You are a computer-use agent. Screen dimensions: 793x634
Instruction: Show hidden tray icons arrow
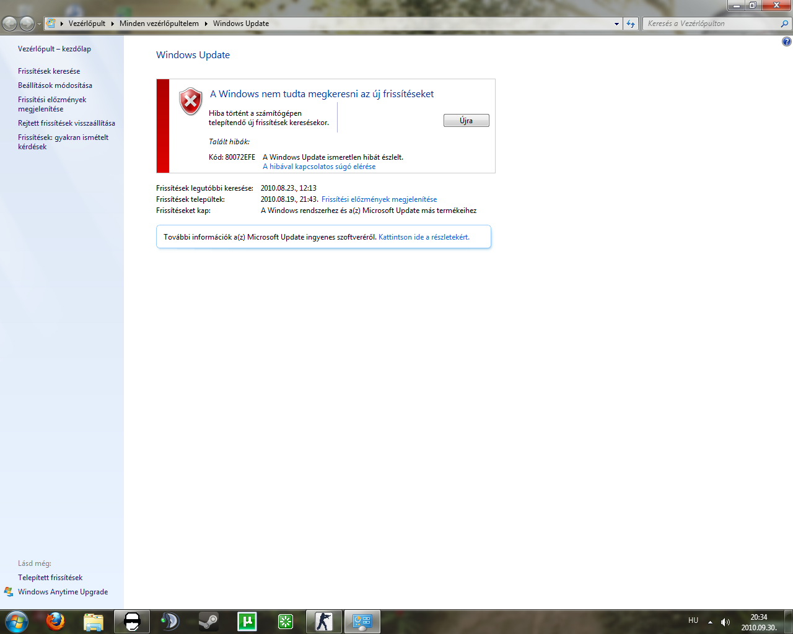(710, 622)
